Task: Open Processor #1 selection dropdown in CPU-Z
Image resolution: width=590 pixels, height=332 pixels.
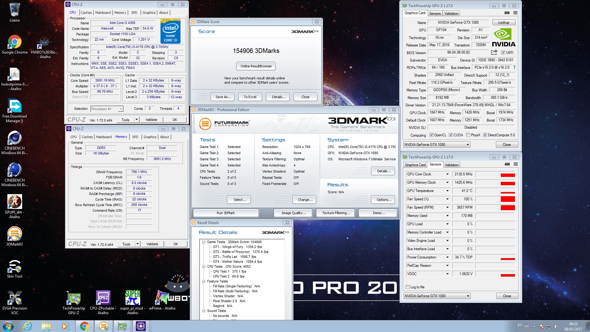Action: (107, 109)
